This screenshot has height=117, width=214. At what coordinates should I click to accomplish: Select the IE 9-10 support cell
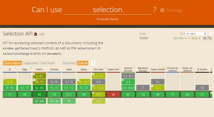click(10, 88)
